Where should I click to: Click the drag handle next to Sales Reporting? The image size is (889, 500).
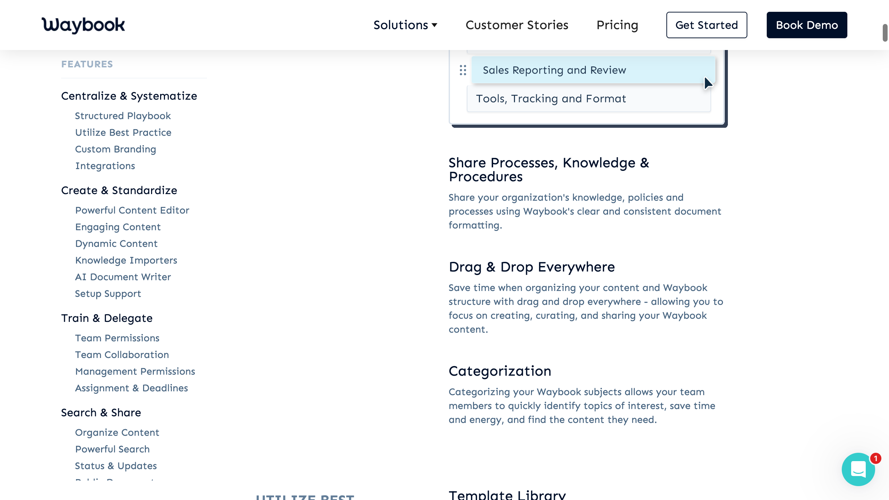[x=462, y=70]
